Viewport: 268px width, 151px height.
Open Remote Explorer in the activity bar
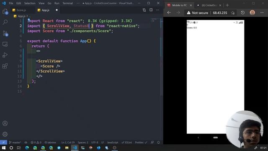(x=5, y=44)
